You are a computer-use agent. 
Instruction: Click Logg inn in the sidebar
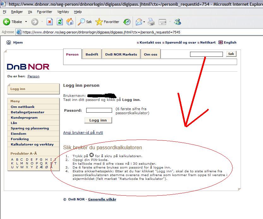click(18, 89)
